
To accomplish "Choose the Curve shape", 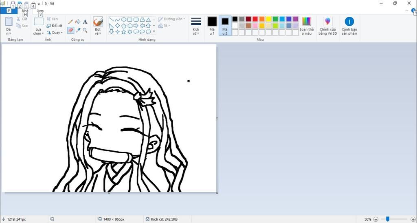I will pos(118,20).
